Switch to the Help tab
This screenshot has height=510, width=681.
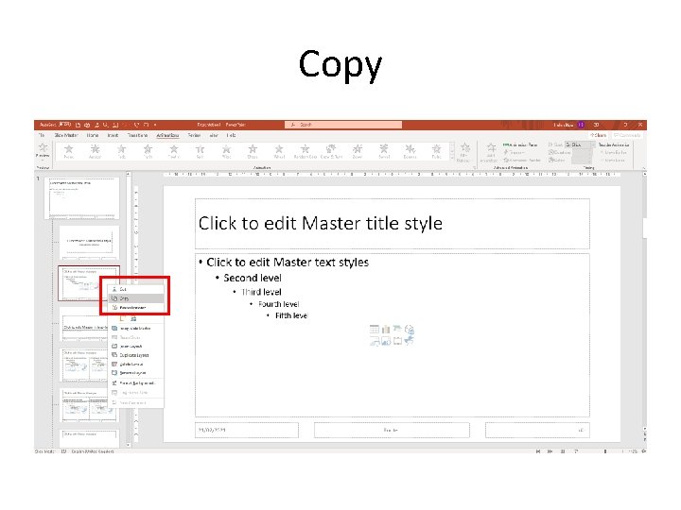click(231, 135)
